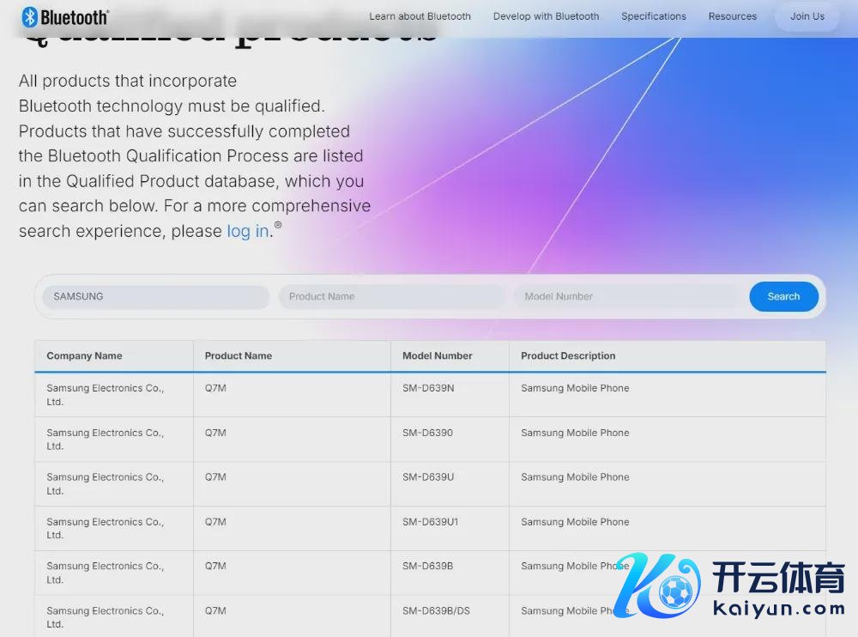Click the Kaiyun watermark logo
Screen dimensions: 858x637
[x=731, y=590]
